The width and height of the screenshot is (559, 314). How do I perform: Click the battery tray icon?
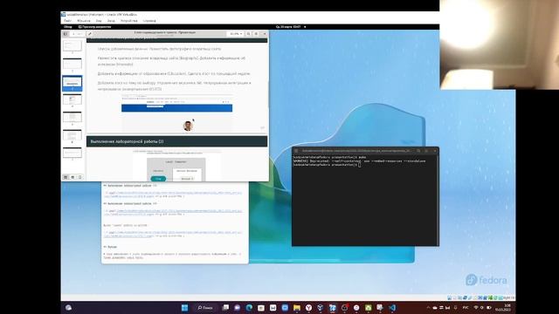click(489, 308)
